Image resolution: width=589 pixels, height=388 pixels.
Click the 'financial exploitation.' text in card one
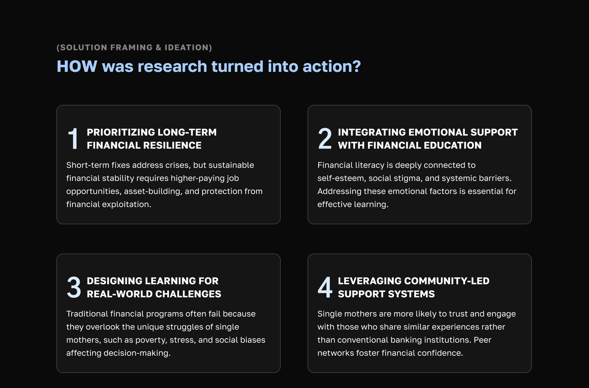point(109,204)
